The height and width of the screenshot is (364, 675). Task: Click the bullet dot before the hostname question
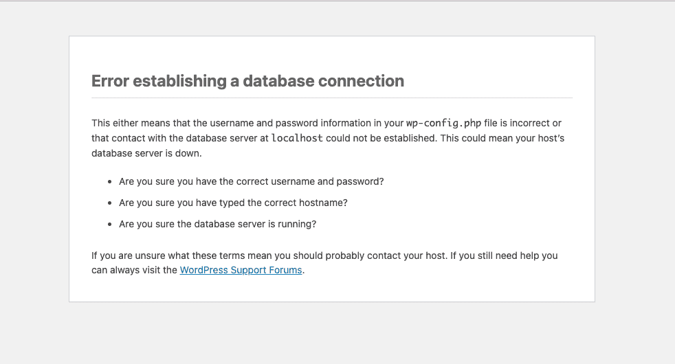pos(109,204)
